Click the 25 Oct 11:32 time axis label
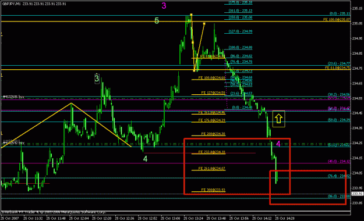 (x=33, y=219)
